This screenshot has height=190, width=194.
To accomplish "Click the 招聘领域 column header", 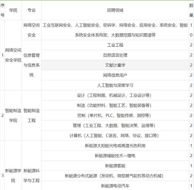I will click(115, 10).
